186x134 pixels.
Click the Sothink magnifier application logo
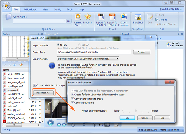[x=6, y=6]
